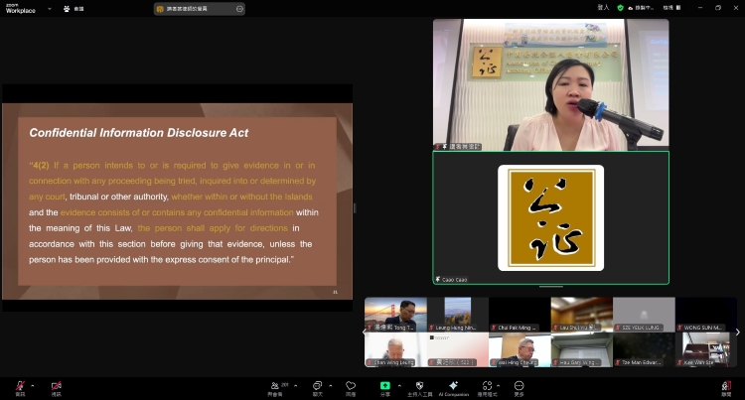Open the View menu in the top bar
The width and height of the screenshot is (745, 400).
tap(671, 8)
